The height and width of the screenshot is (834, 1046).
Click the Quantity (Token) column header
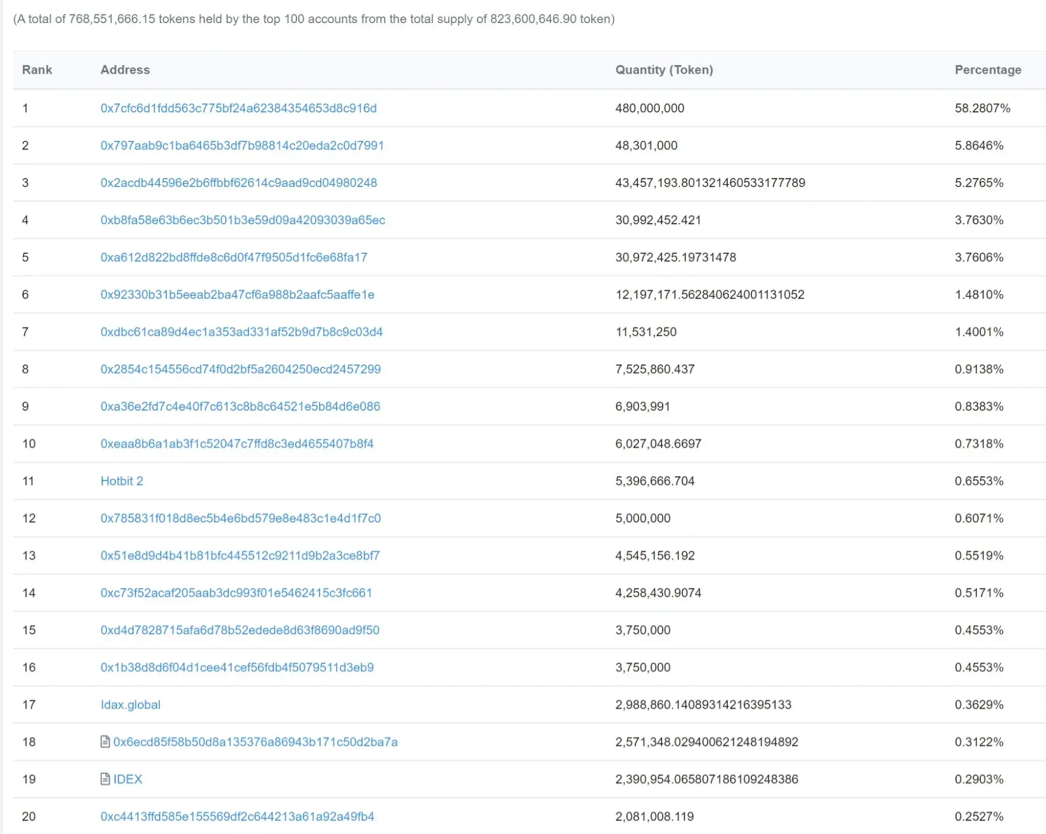pyautogui.click(x=664, y=70)
